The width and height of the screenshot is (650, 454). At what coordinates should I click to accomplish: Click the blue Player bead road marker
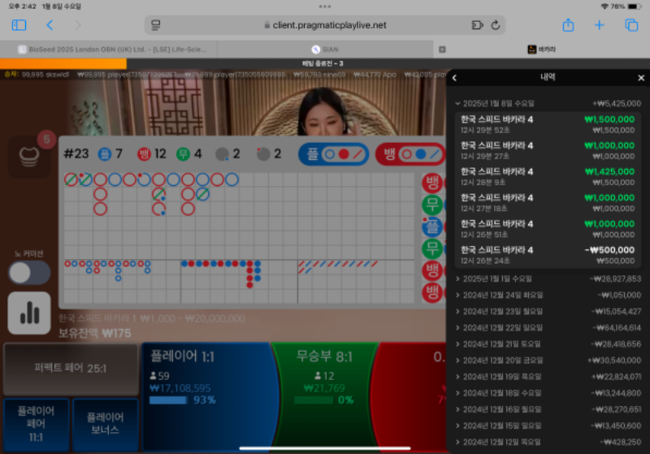click(x=432, y=227)
